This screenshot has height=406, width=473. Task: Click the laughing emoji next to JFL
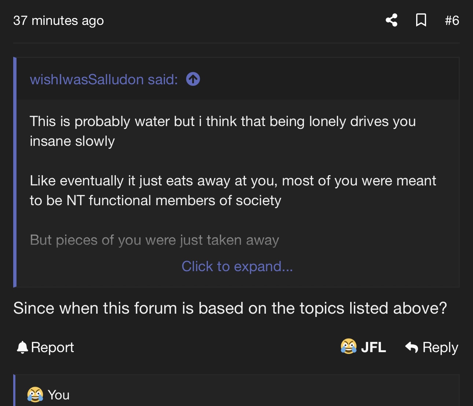pos(348,347)
